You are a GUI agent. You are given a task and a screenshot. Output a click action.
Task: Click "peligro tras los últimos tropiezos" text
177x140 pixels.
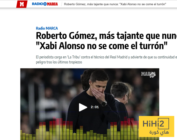[x=59, y=62]
